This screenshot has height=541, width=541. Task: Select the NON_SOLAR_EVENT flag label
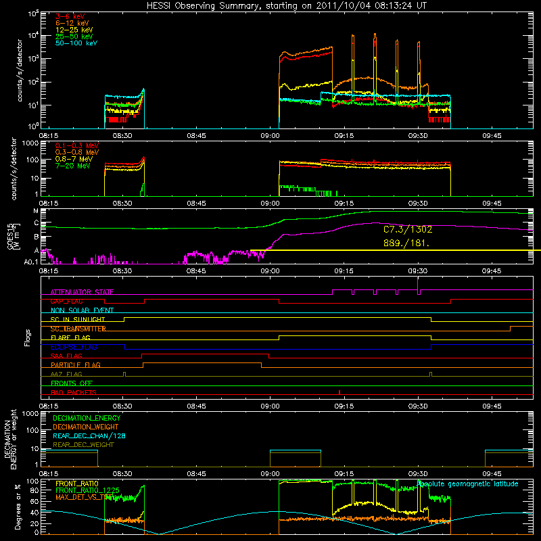[x=82, y=310]
